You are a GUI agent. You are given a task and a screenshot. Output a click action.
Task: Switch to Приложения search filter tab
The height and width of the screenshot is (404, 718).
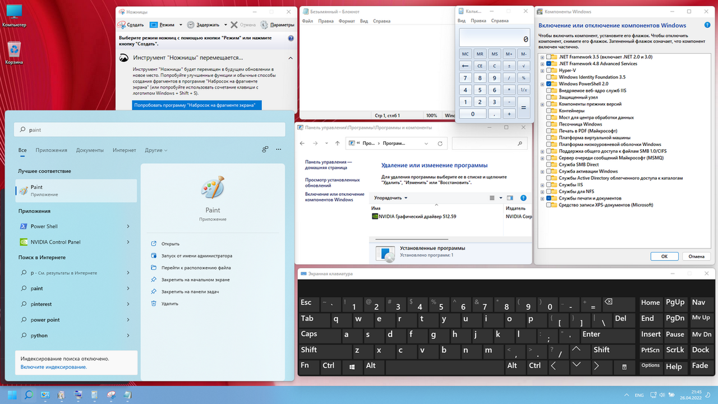pos(51,150)
